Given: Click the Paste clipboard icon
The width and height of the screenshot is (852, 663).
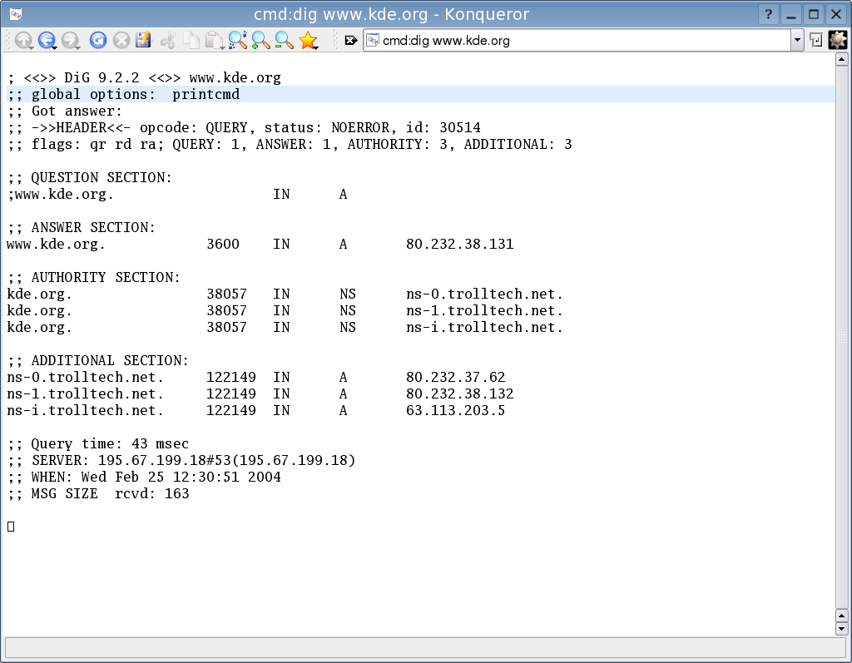Looking at the screenshot, I should pos(214,40).
